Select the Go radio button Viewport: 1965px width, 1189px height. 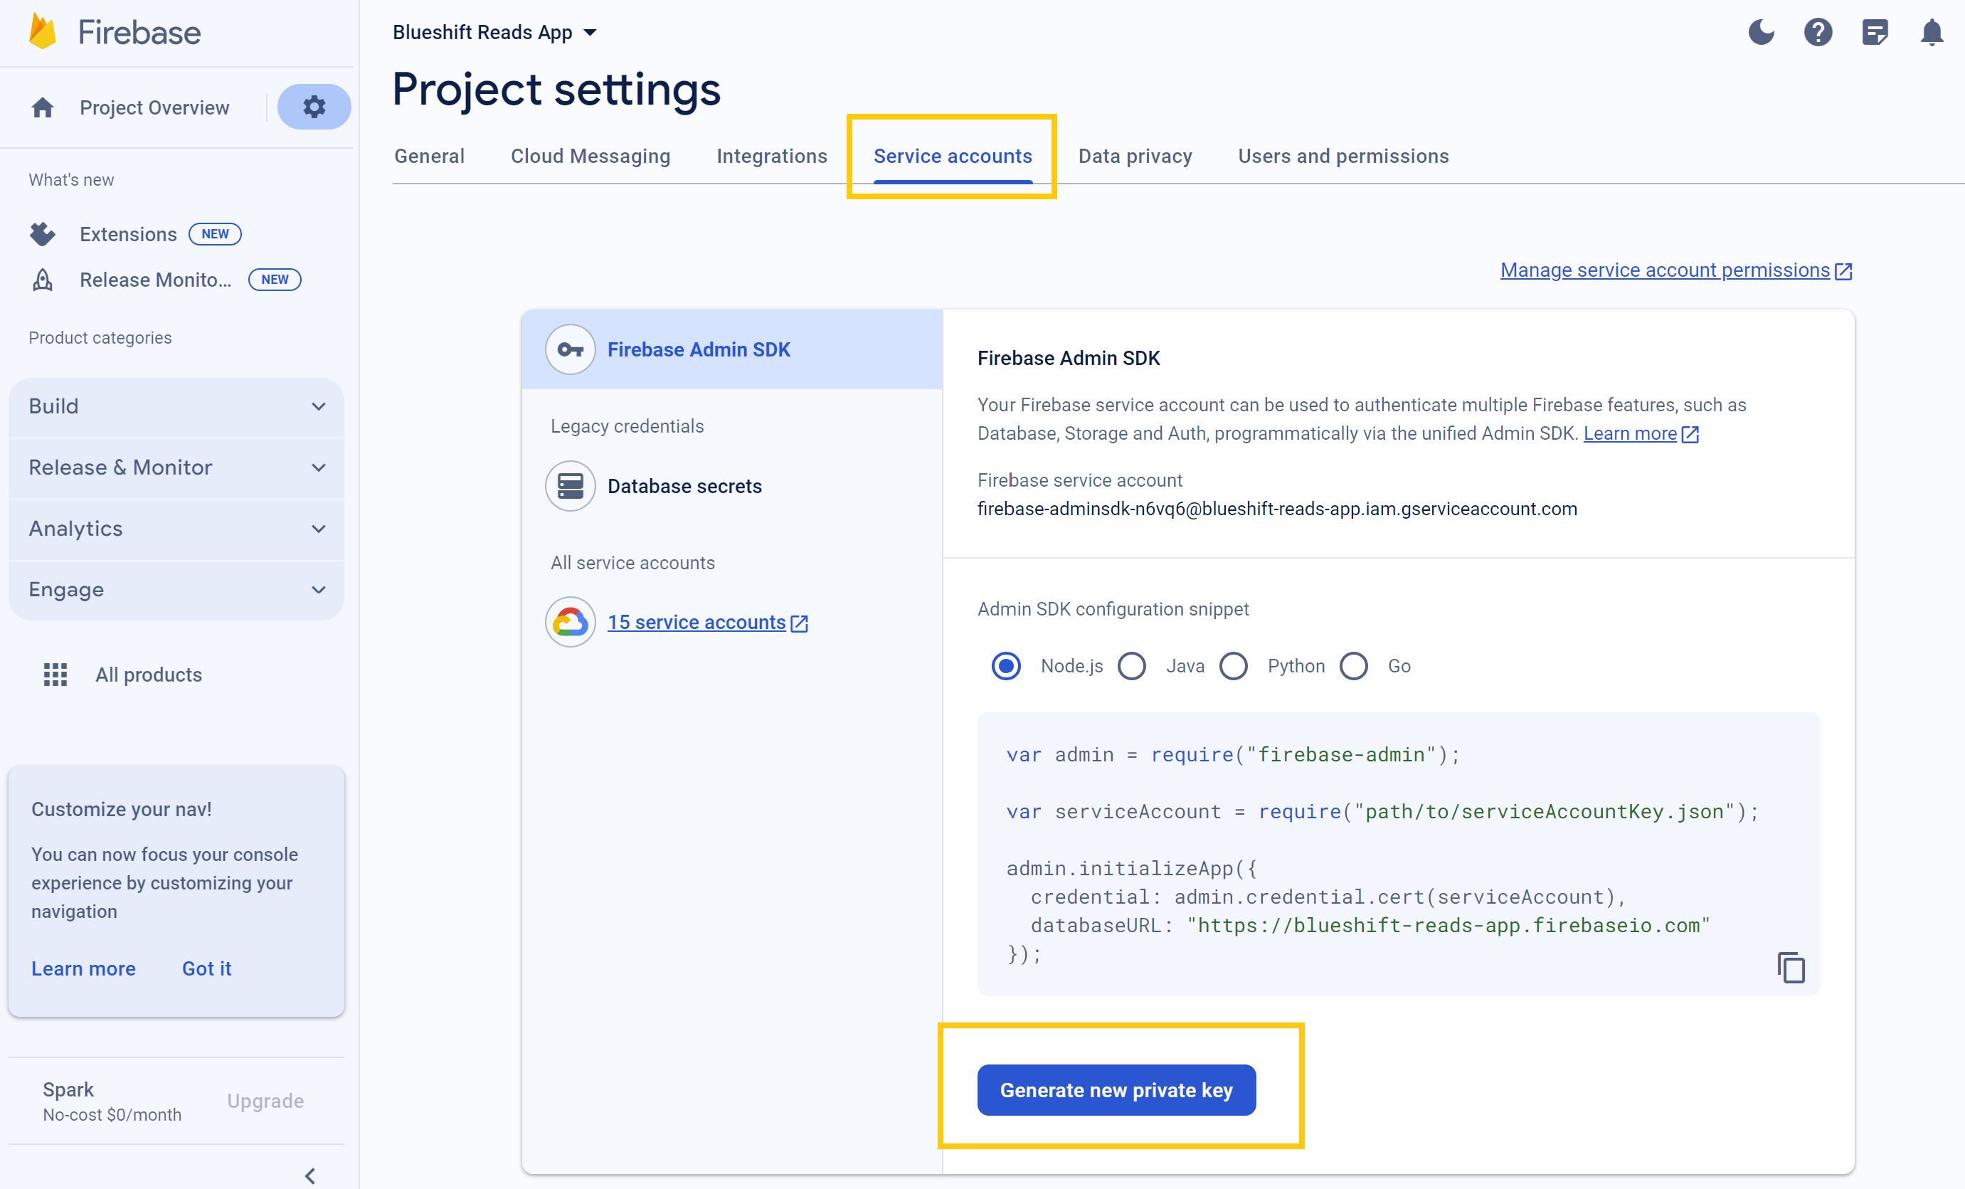click(1353, 666)
